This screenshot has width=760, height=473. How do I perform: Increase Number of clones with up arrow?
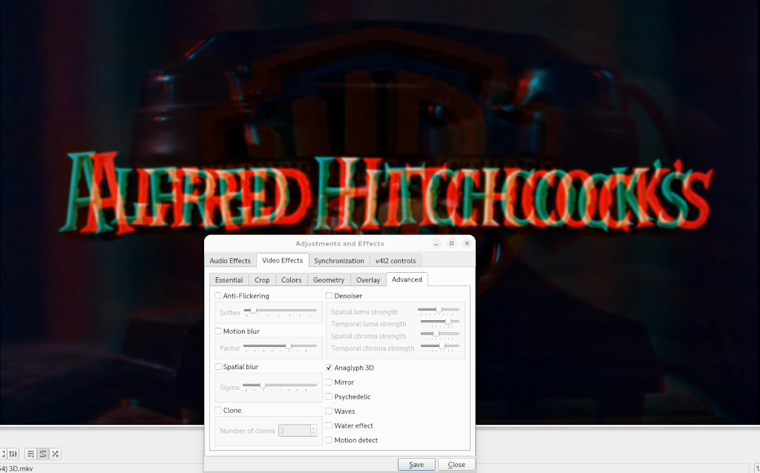coord(314,428)
